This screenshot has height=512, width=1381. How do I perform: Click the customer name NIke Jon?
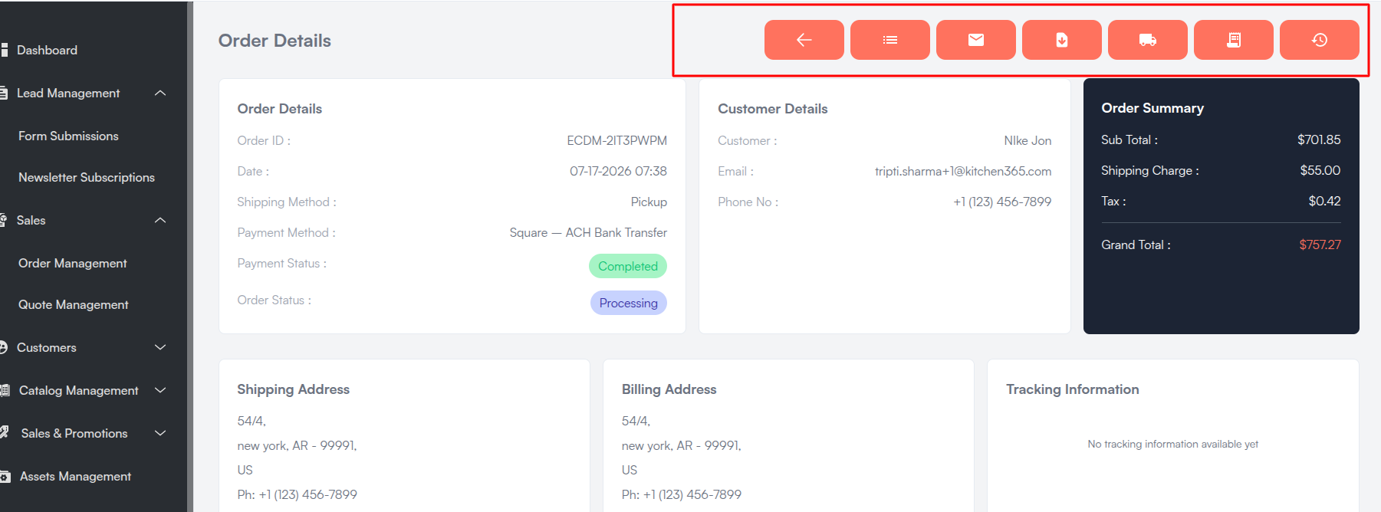1028,140
